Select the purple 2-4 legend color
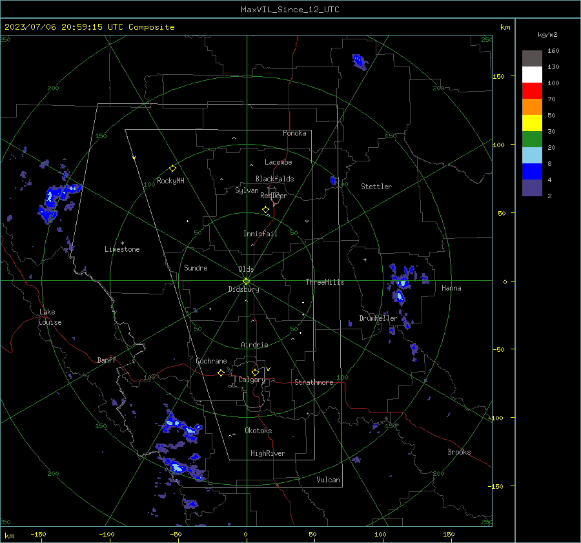This screenshot has height=543, width=581. [x=532, y=187]
